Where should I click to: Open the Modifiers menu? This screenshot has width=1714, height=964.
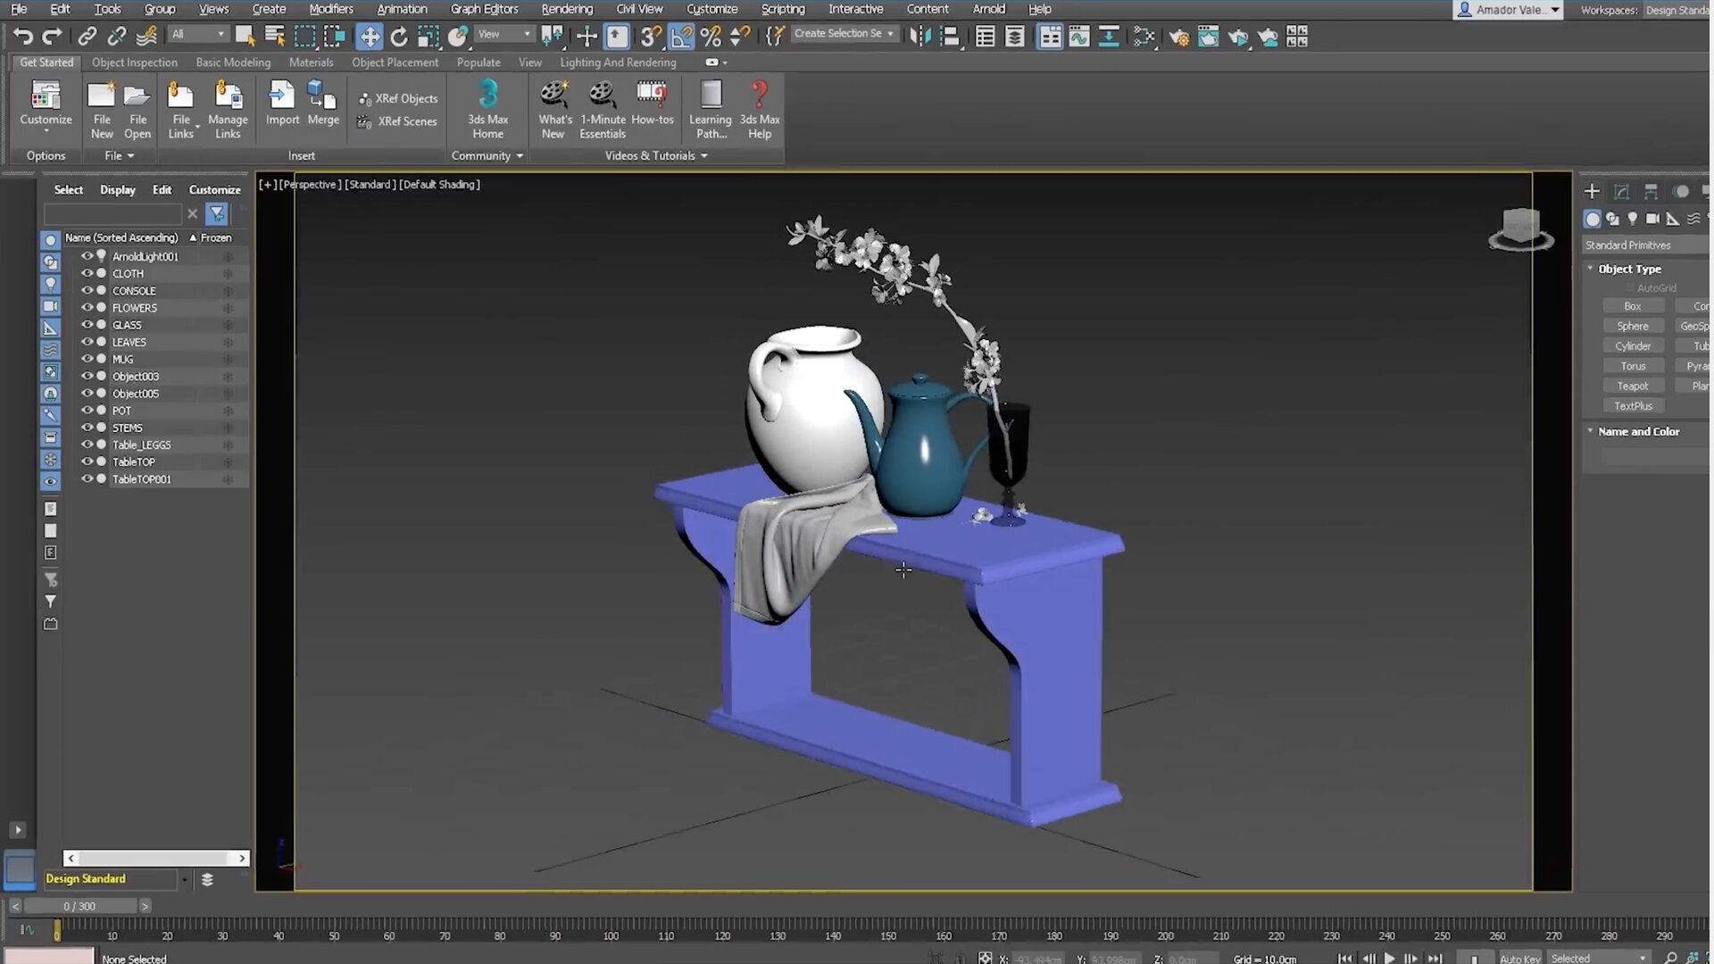coord(331,10)
